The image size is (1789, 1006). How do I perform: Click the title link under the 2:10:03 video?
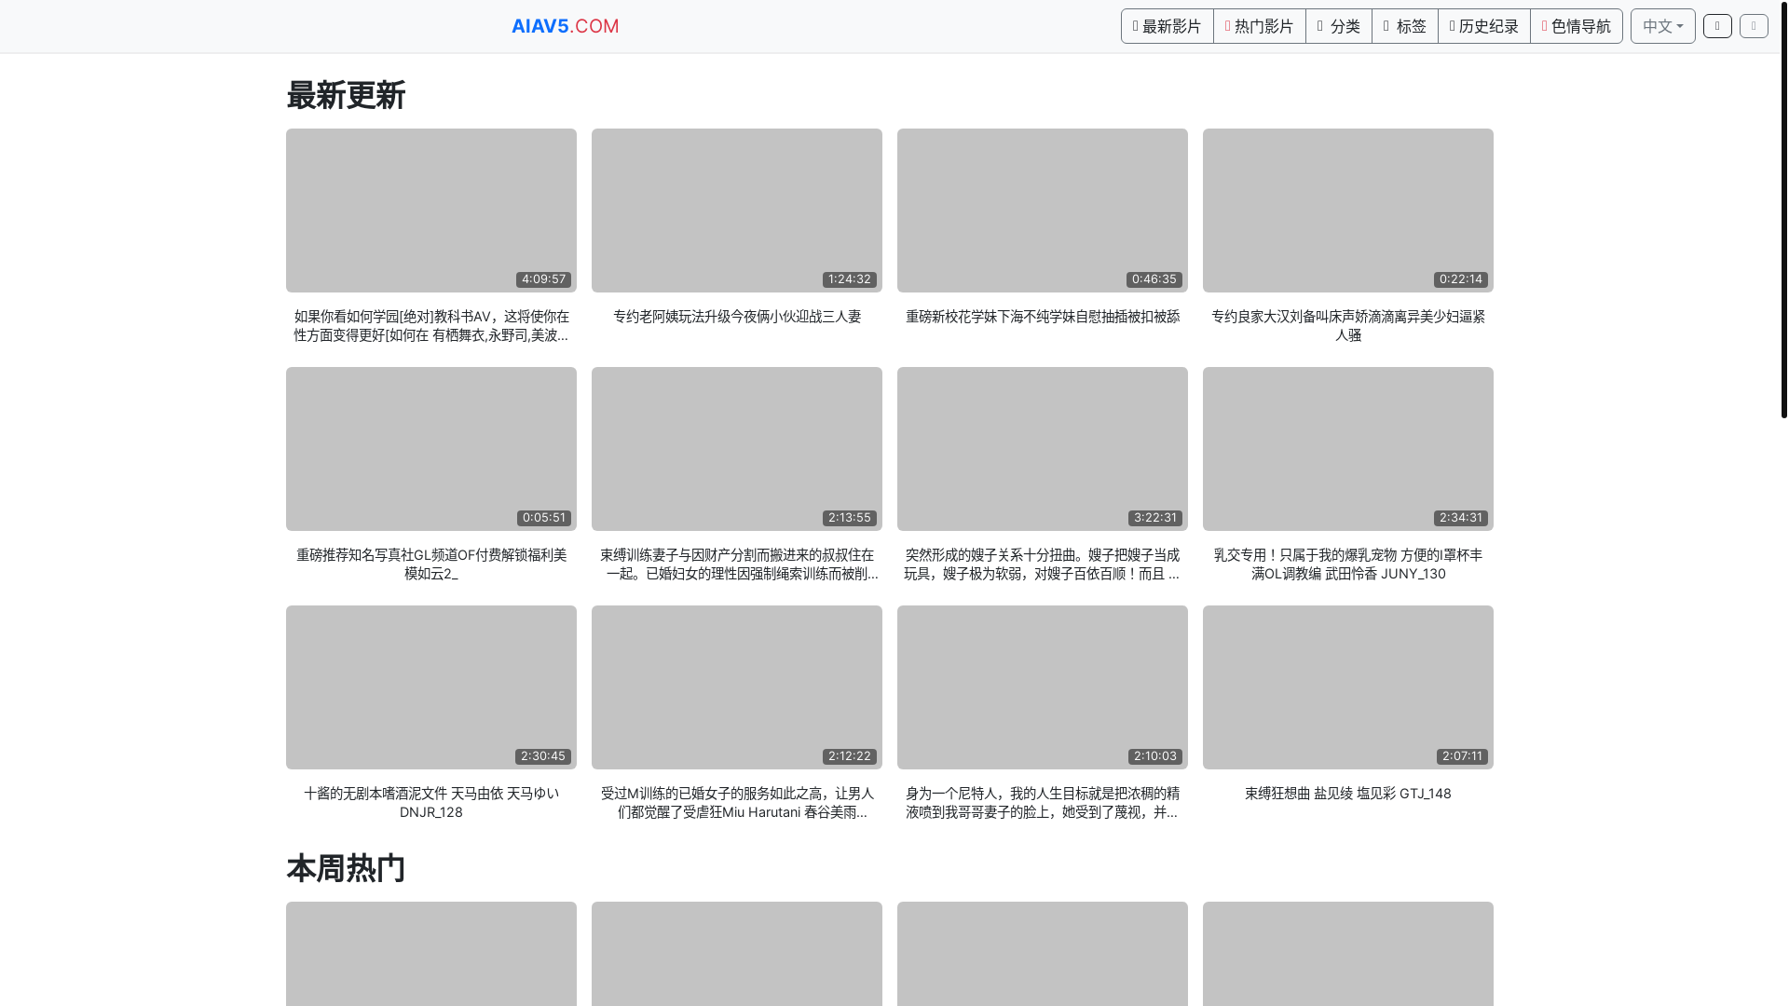pos(1043,803)
